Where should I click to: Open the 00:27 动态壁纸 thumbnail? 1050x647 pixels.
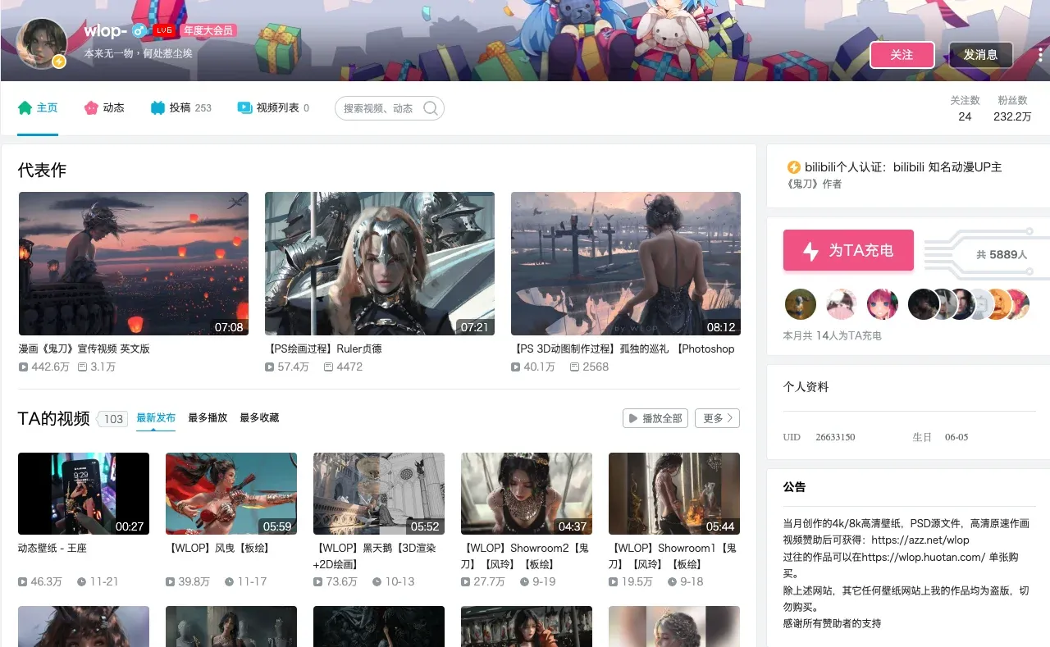84,494
